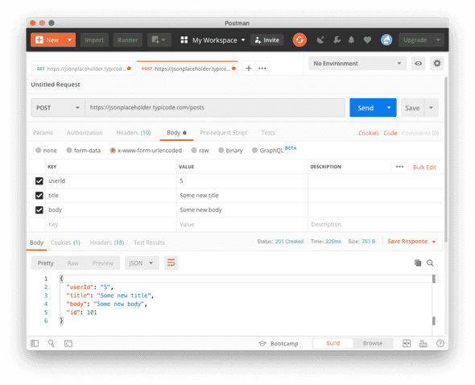Click the request URL field
475x385 pixels.
[x=215, y=108]
